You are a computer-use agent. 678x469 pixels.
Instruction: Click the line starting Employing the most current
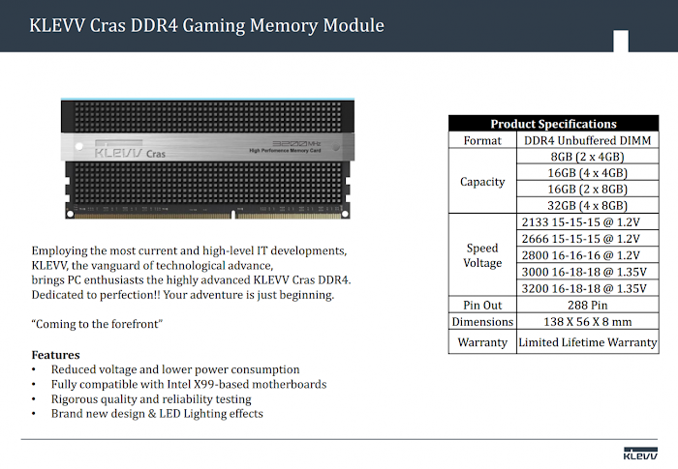[x=189, y=250]
